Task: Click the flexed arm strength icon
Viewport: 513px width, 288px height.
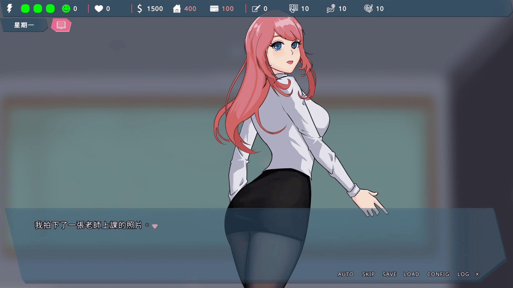Action: (x=331, y=9)
